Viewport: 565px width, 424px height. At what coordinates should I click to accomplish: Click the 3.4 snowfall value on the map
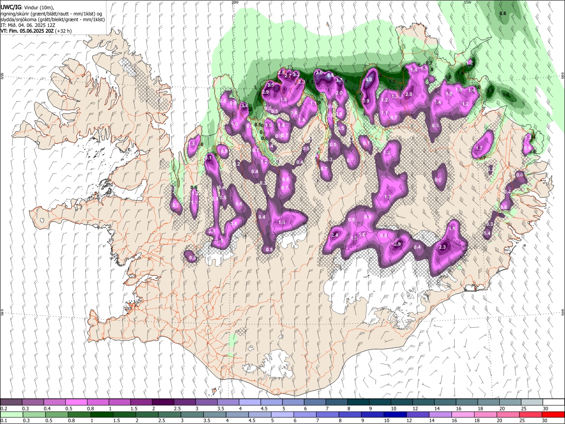[244, 106]
